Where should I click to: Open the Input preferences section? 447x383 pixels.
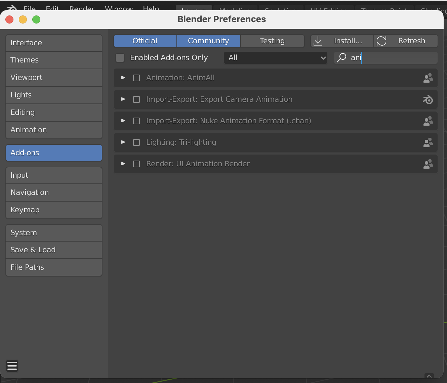point(54,175)
